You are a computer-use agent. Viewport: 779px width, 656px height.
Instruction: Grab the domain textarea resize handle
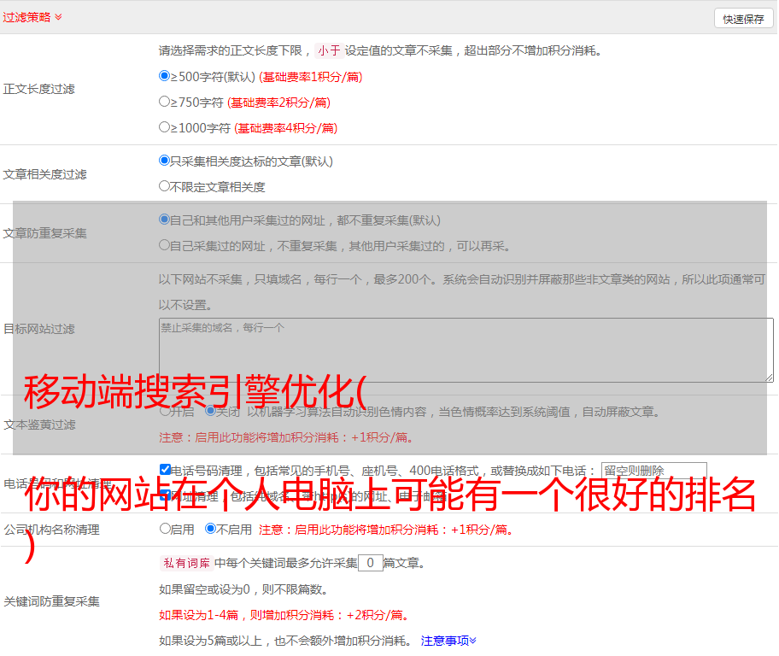tap(769, 377)
